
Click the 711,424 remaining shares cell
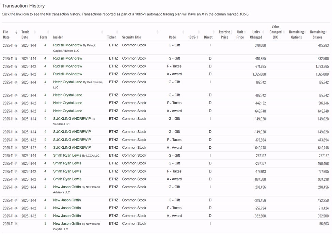324,208
